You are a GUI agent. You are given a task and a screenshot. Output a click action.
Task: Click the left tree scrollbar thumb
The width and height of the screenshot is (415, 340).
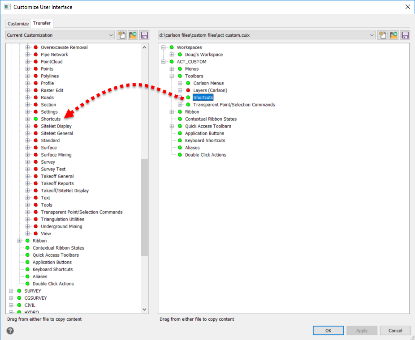click(x=144, y=208)
